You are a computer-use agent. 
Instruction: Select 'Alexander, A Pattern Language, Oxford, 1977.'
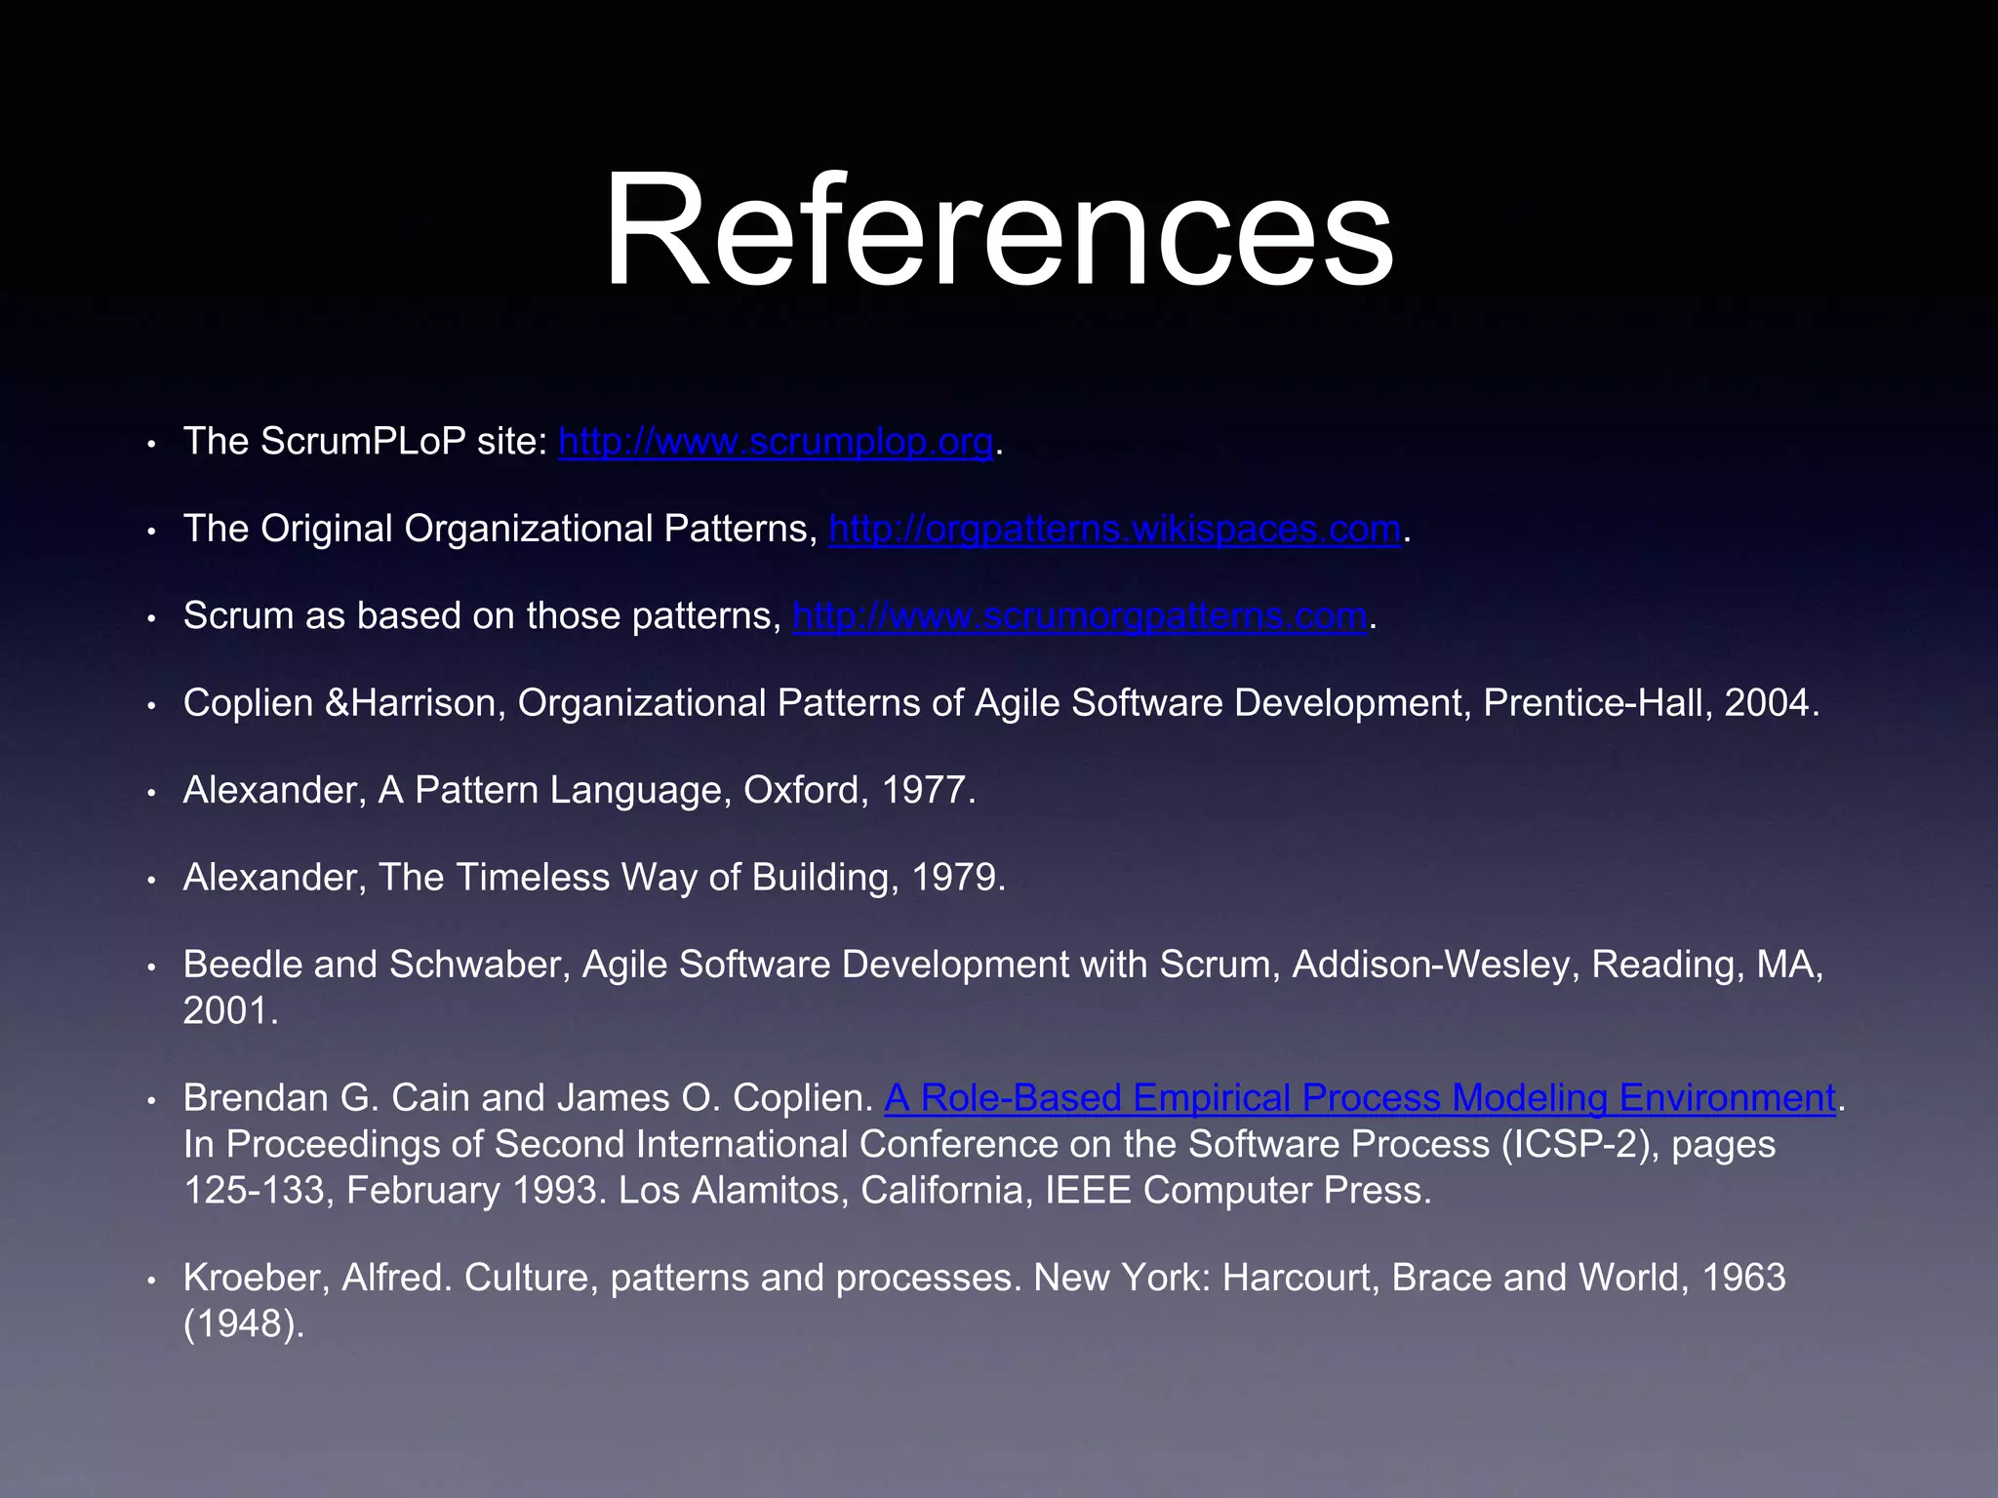579,790
